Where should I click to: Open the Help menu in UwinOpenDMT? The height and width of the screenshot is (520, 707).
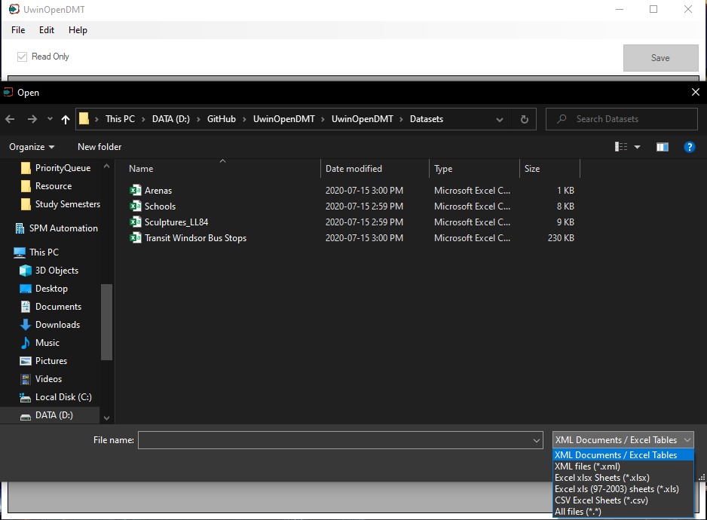[x=78, y=30]
